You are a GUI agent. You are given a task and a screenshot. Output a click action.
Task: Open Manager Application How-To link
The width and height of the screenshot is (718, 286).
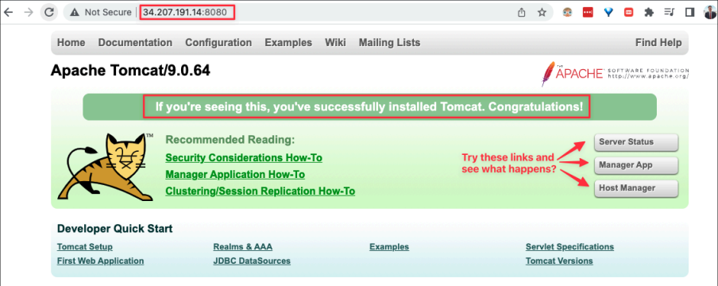(x=235, y=175)
